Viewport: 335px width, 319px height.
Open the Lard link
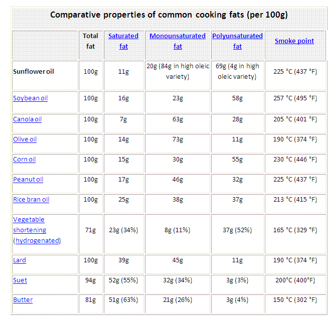tap(20, 260)
